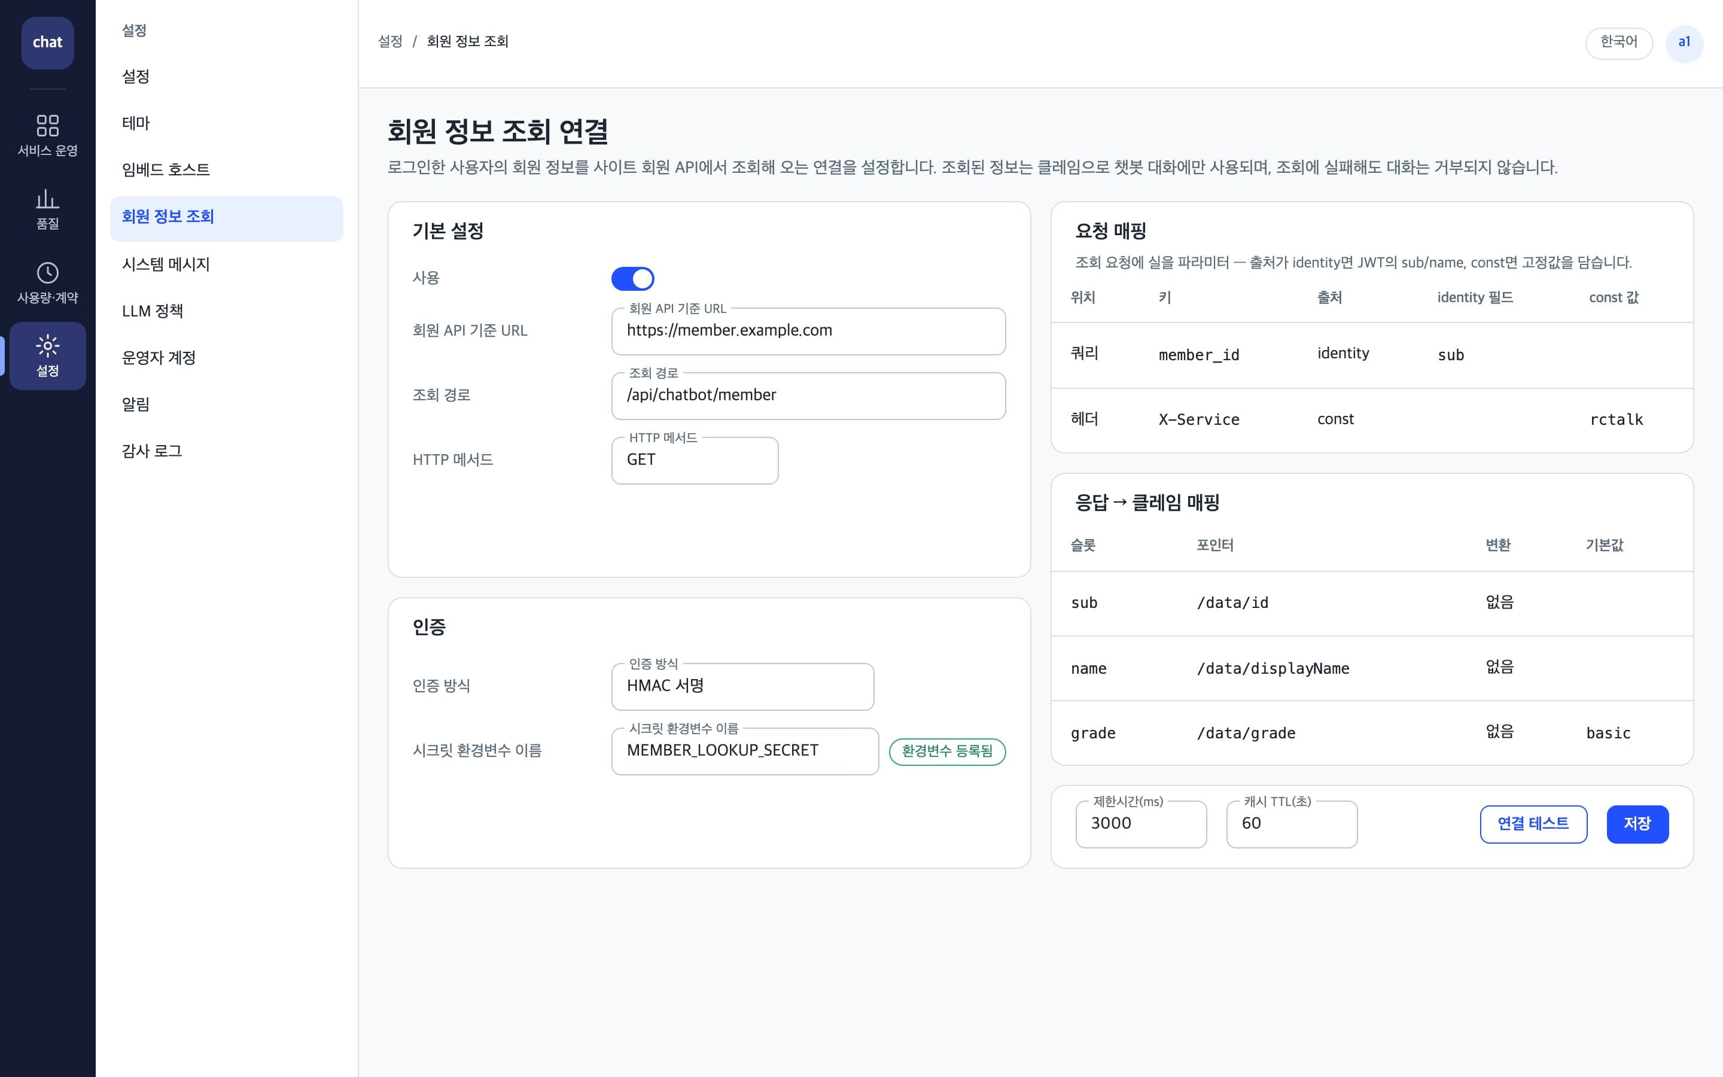This screenshot has width=1723, height=1077.
Task: Click the /data/id pointer cell
Action: 1232,603
